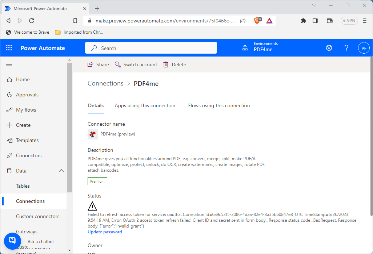Click into the Search box

(x=151, y=48)
